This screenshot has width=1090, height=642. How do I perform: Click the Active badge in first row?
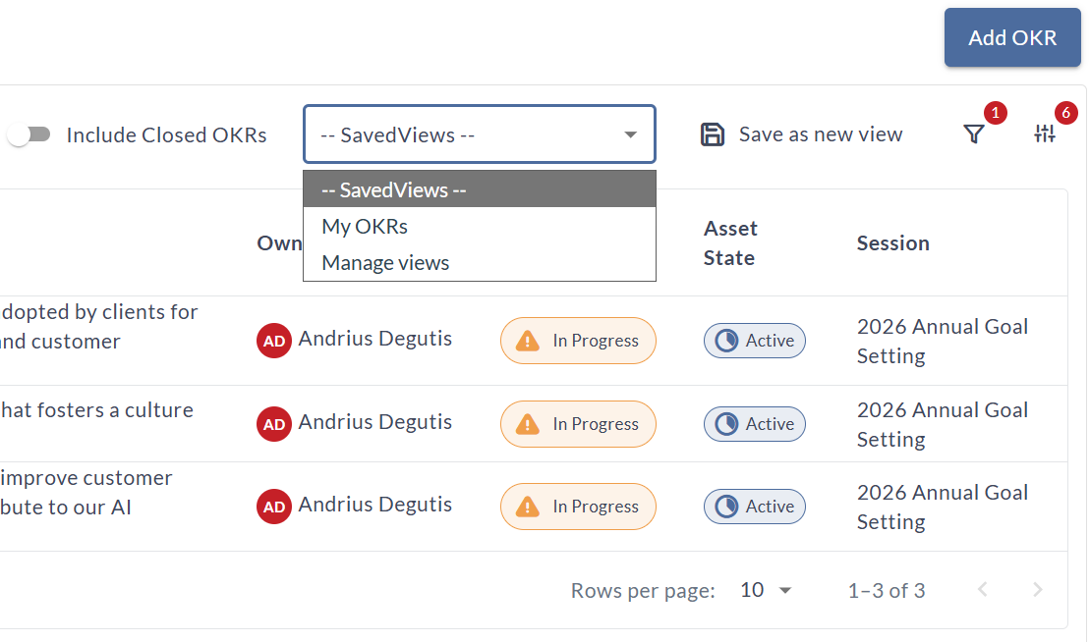click(x=755, y=341)
